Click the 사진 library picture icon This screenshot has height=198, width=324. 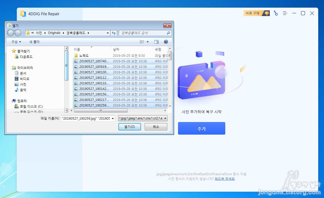click(x=17, y=84)
